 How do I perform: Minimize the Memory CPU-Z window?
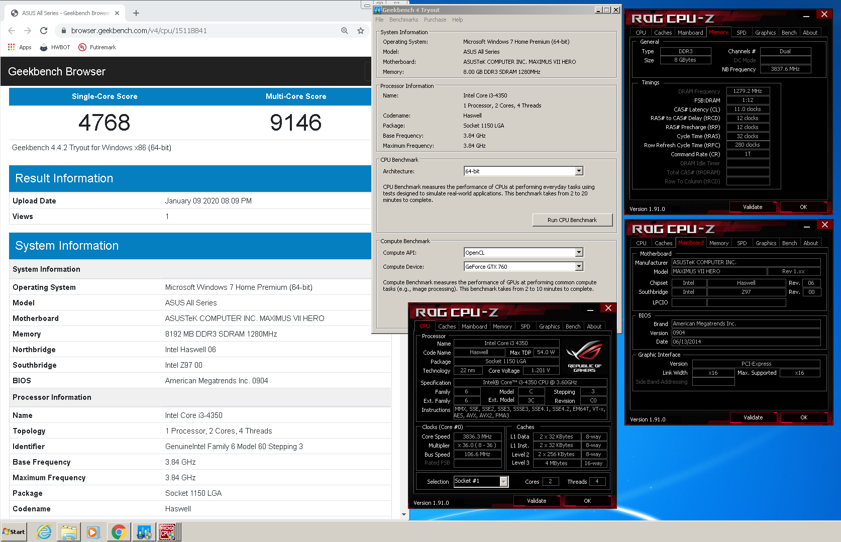coord(806,16)
